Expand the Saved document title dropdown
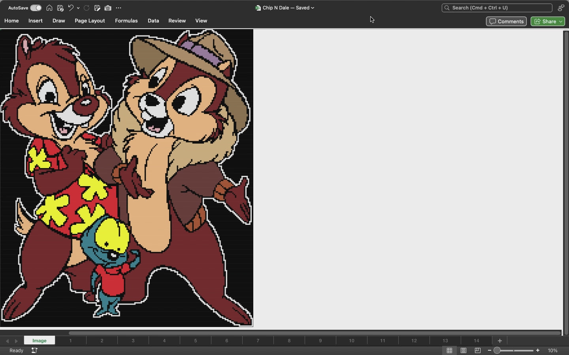The image size is (569, 355). click(x=313, y=8)
